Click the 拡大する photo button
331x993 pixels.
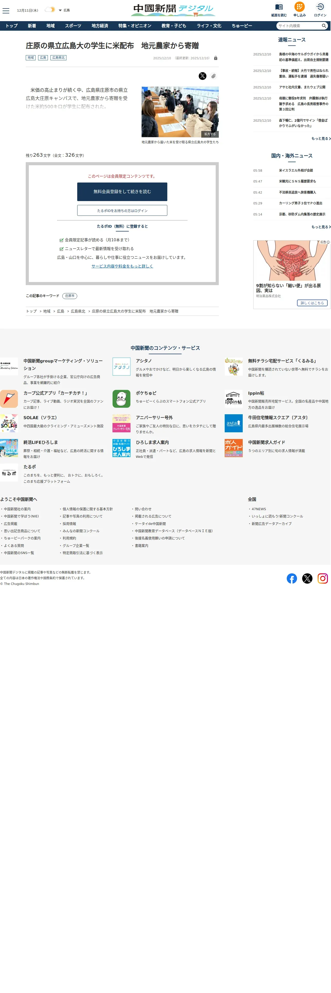[x=210, y=134]
